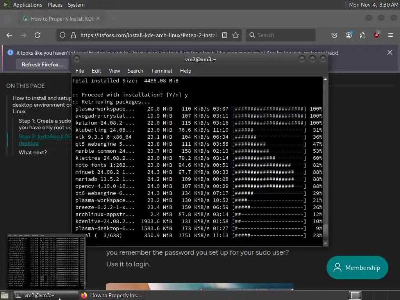This screenshot has width=400, height=300.
Task: Open Step 2: Installing KDE desktop link
Action: coord(45,140)
